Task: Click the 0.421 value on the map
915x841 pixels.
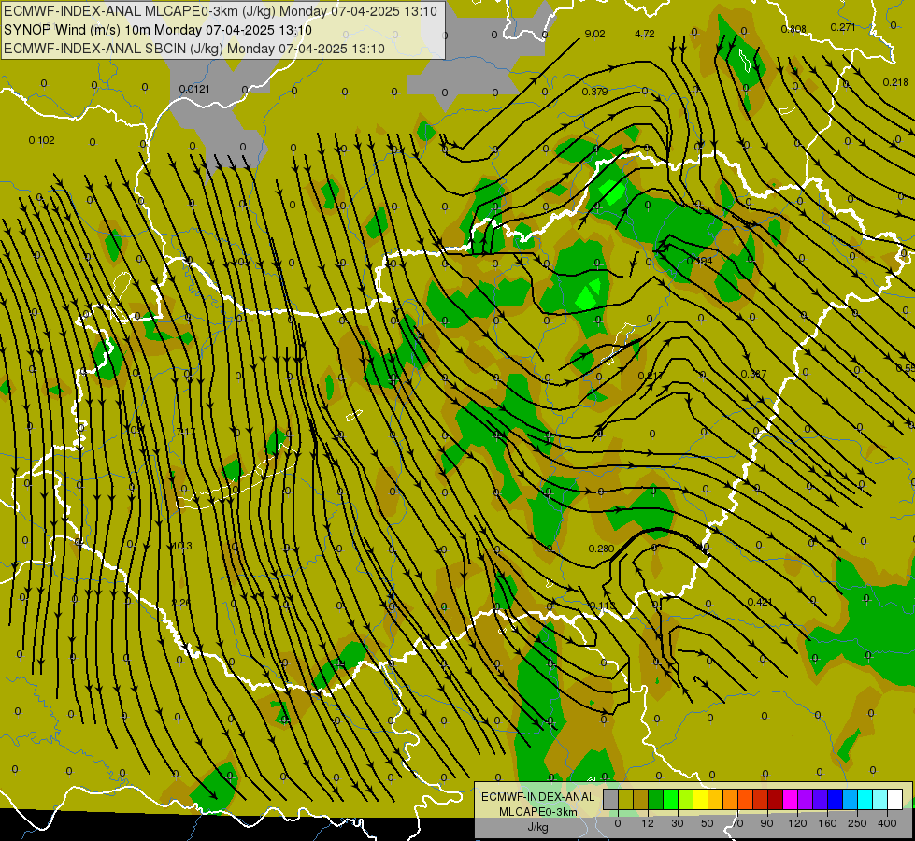Action: click(760, 602)
